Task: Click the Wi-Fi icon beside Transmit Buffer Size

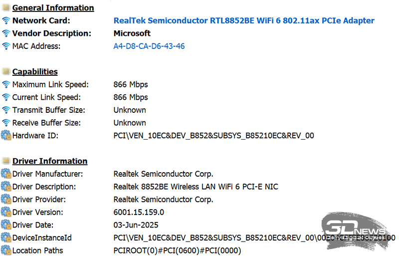Action: (x=6, y=110)
